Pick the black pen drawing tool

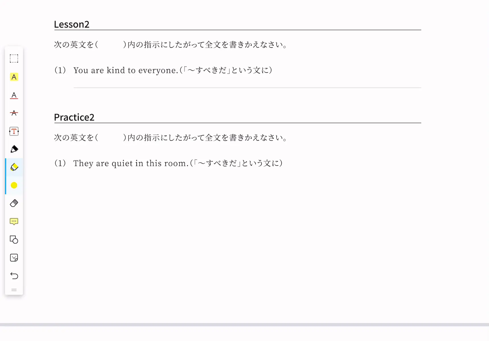click(x=14, y=149)
